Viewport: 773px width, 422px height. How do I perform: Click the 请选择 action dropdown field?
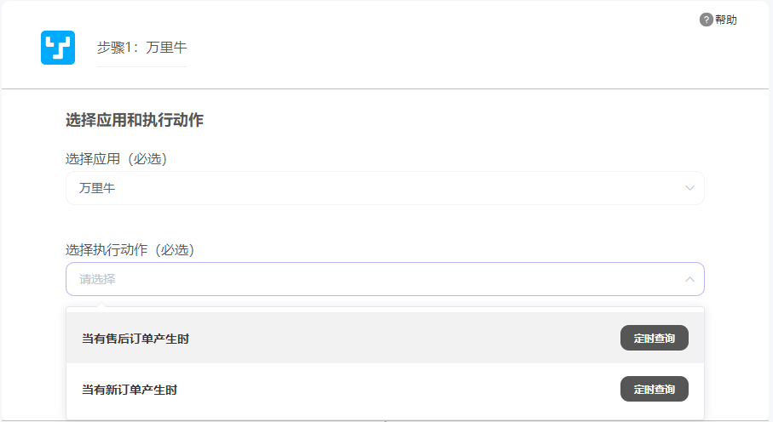coord(384,279)
